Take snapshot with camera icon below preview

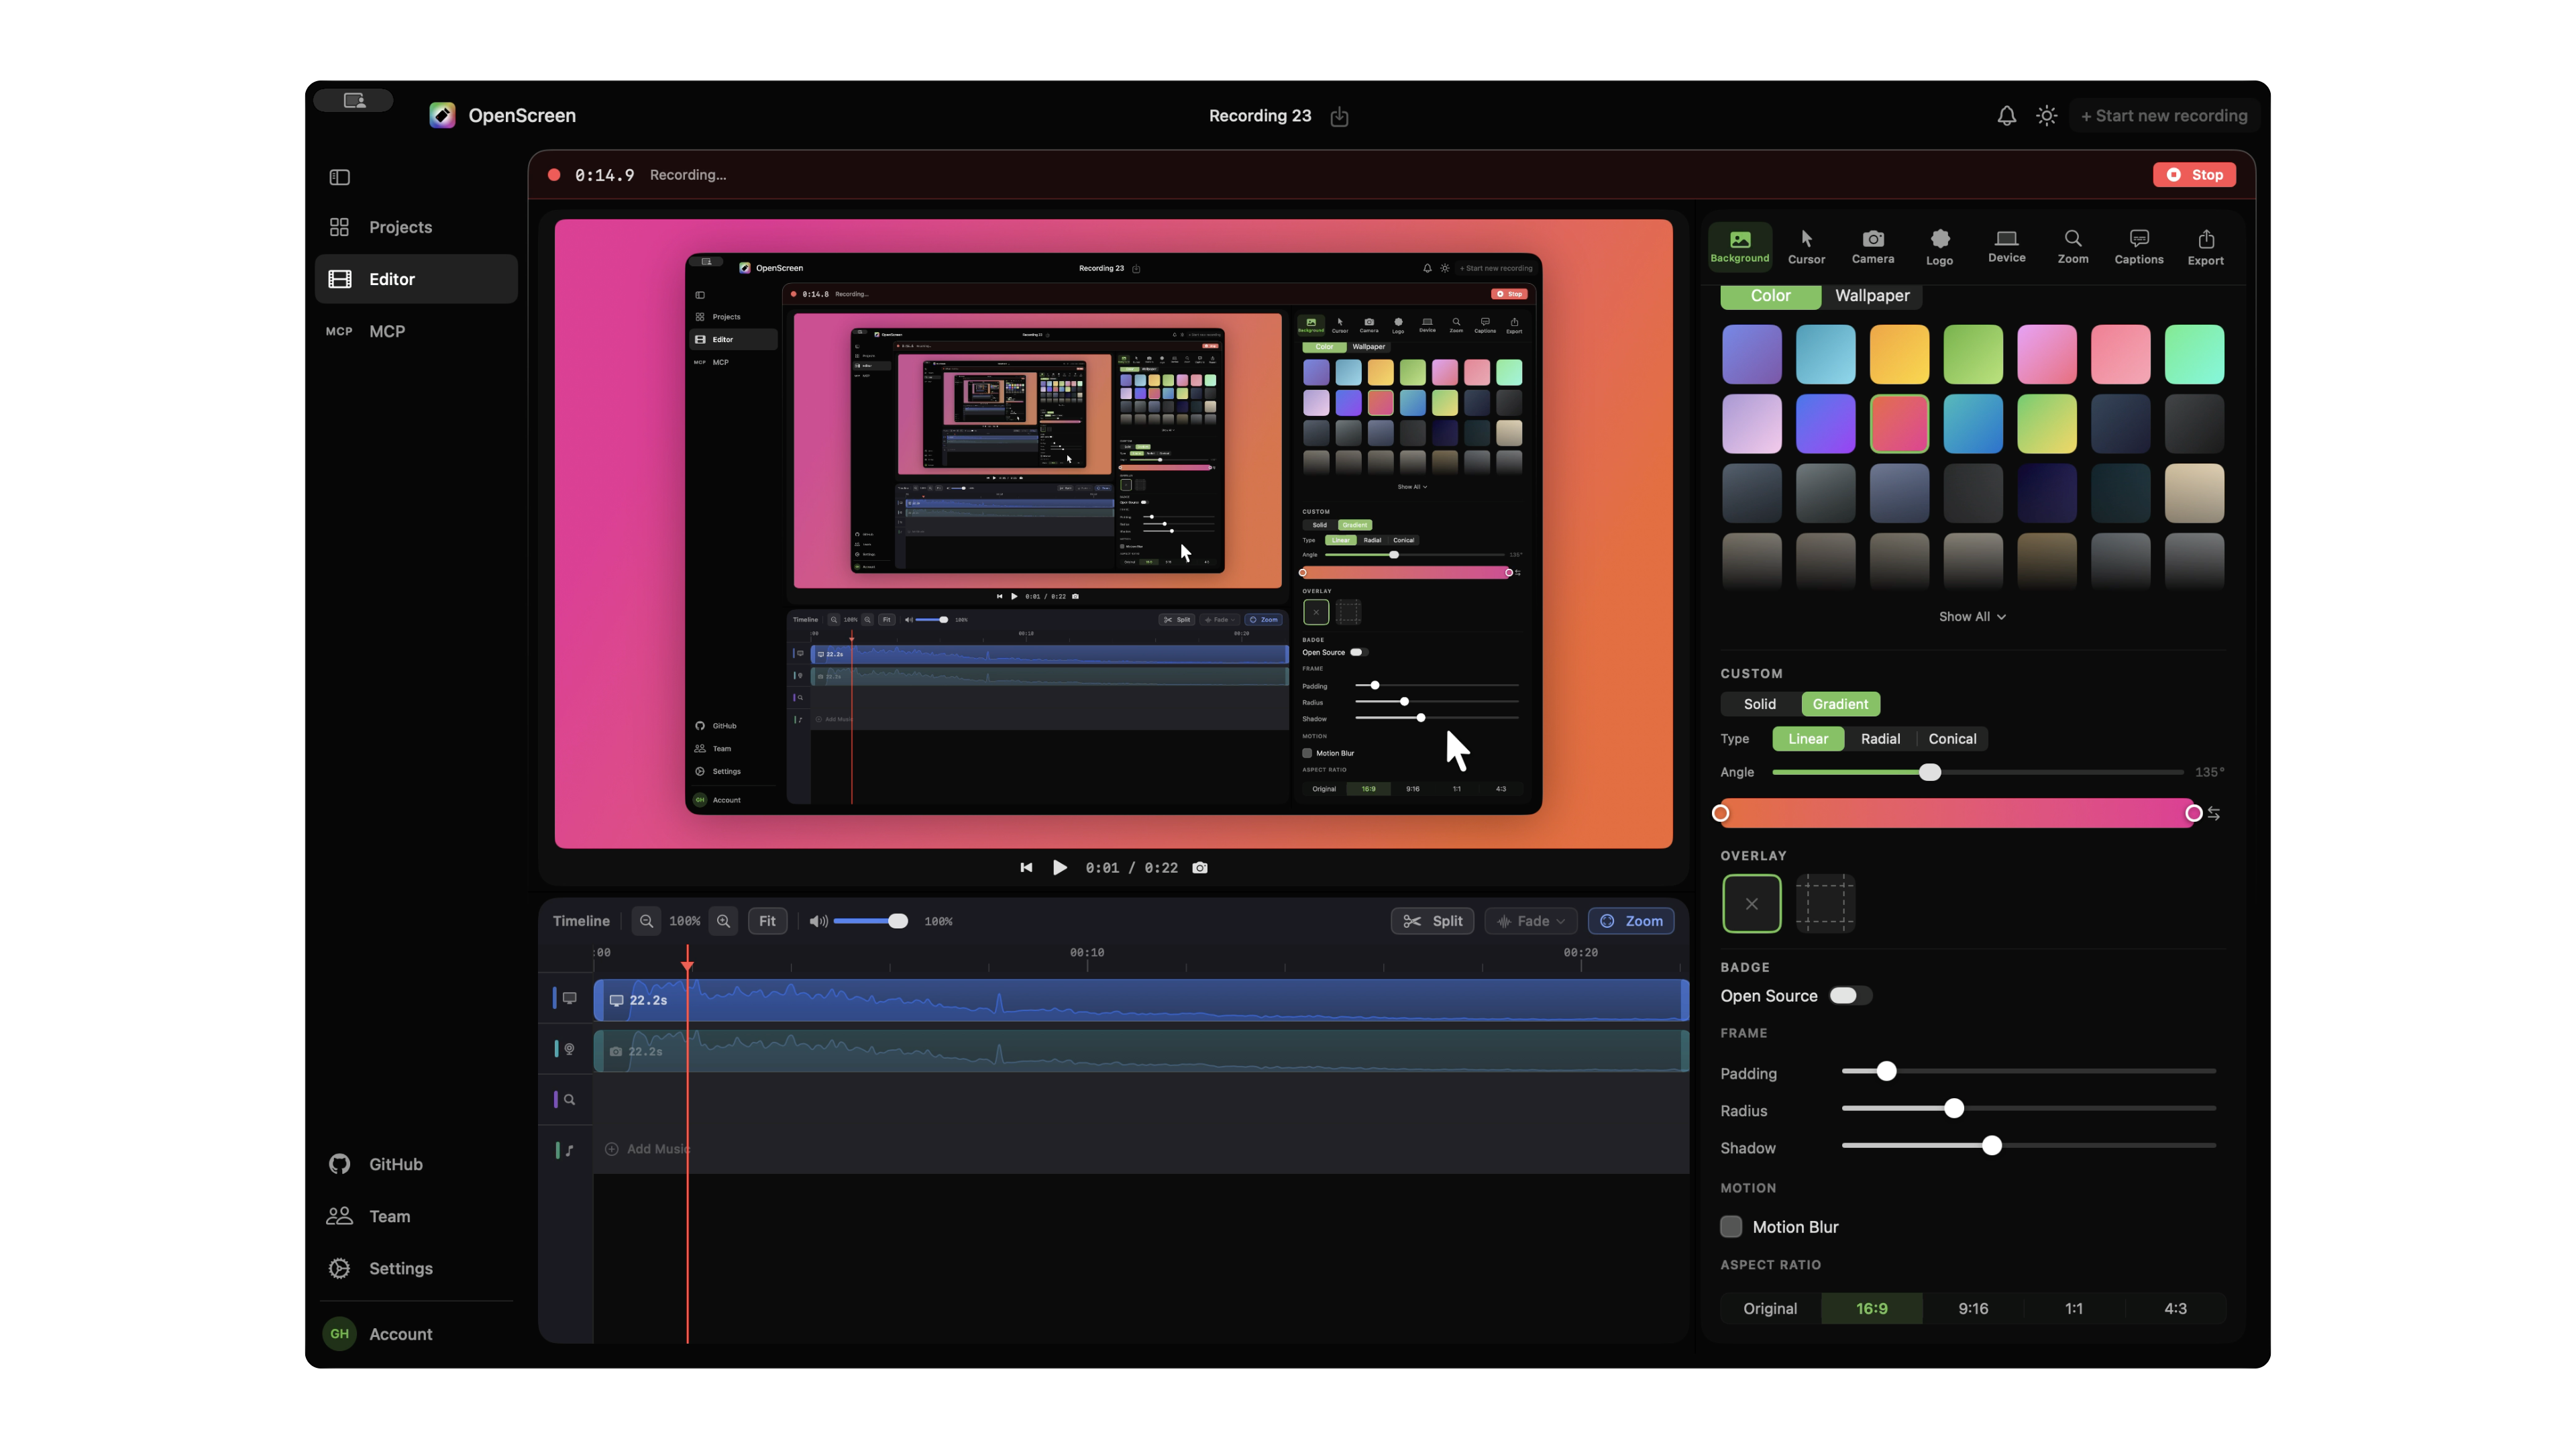(1199, 868)
